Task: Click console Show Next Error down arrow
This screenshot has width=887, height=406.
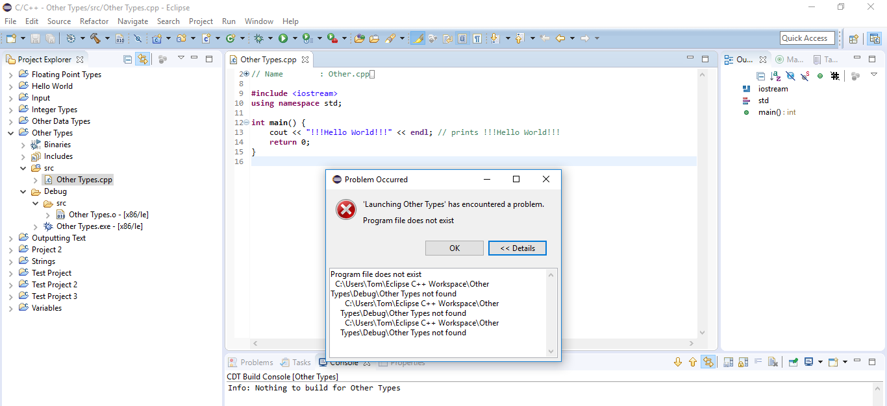Action: click(x=678, y=362)
